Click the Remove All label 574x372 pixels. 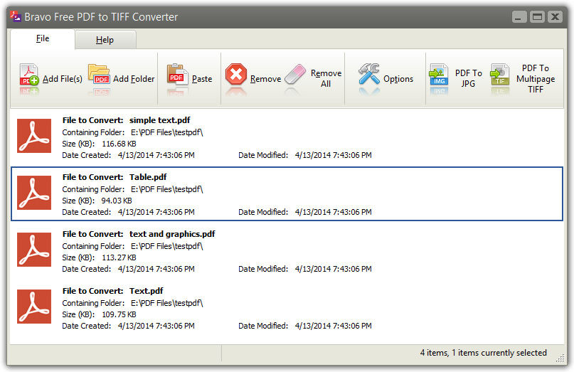pyautogui.click(x=326, y=78)
